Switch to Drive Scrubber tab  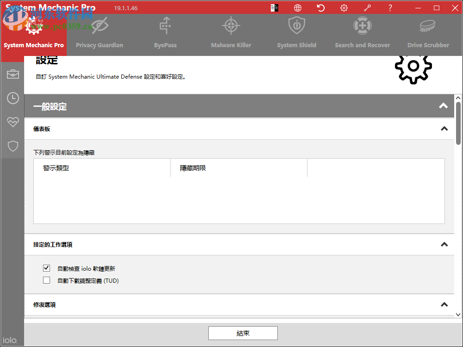point(428,35)
